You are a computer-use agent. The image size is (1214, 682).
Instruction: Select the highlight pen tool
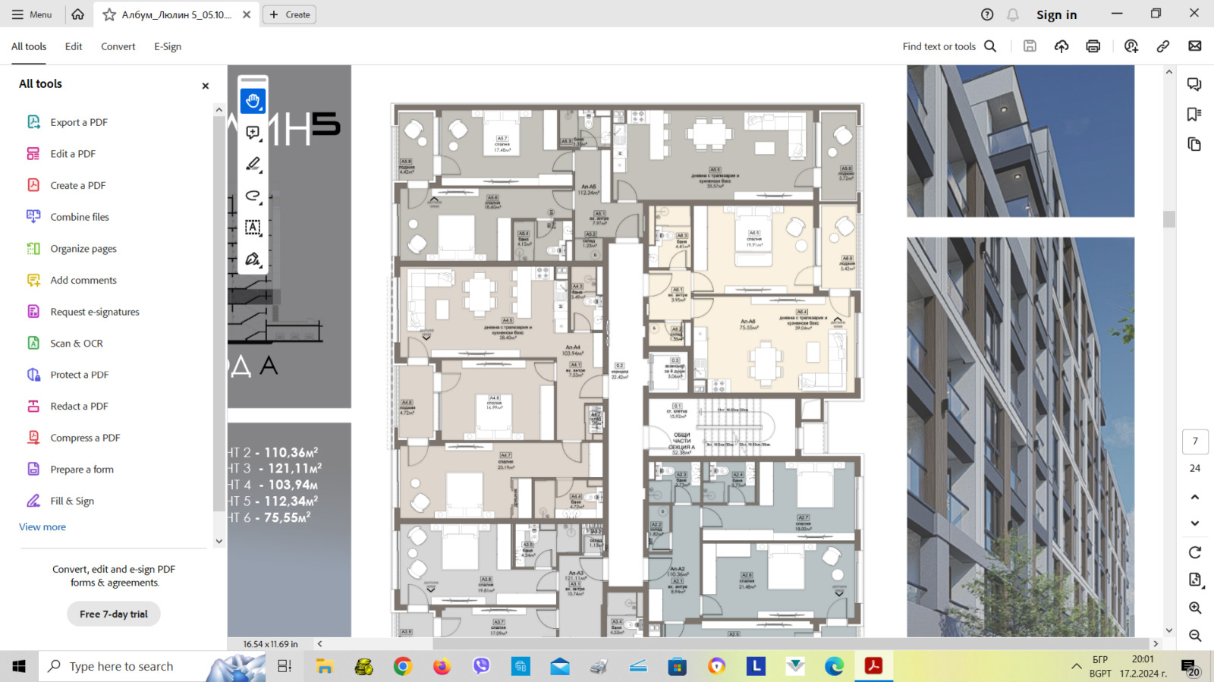pos(253,164)
